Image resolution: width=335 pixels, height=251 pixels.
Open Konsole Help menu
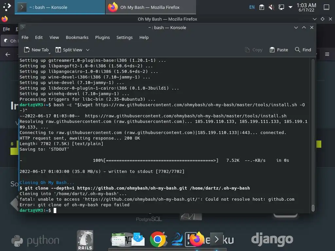pos(144,37)
